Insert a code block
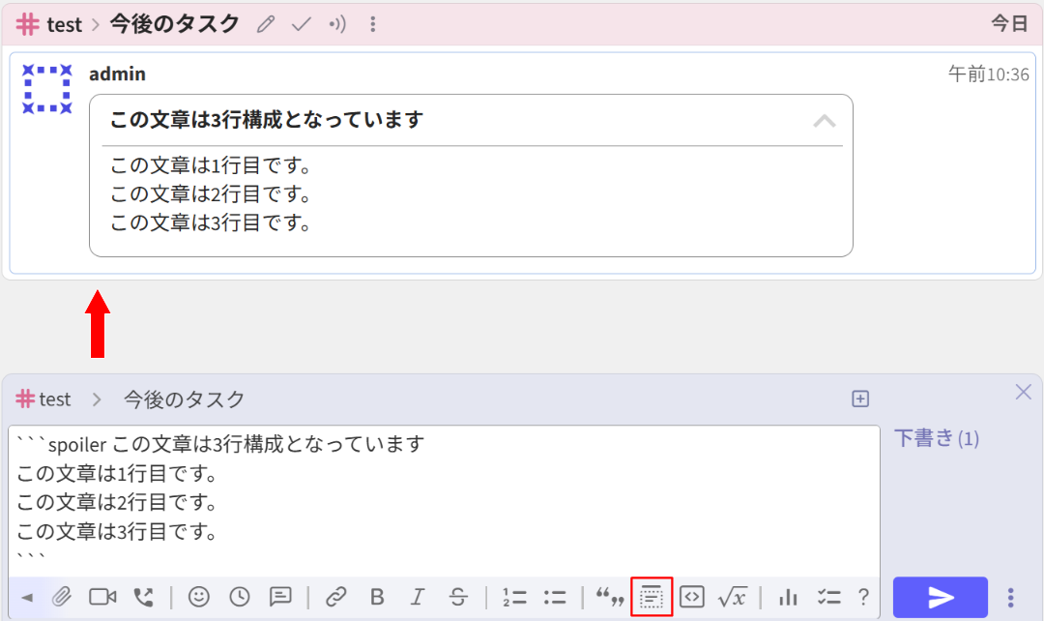The image size is (1044, 621). tap(692, 597)
